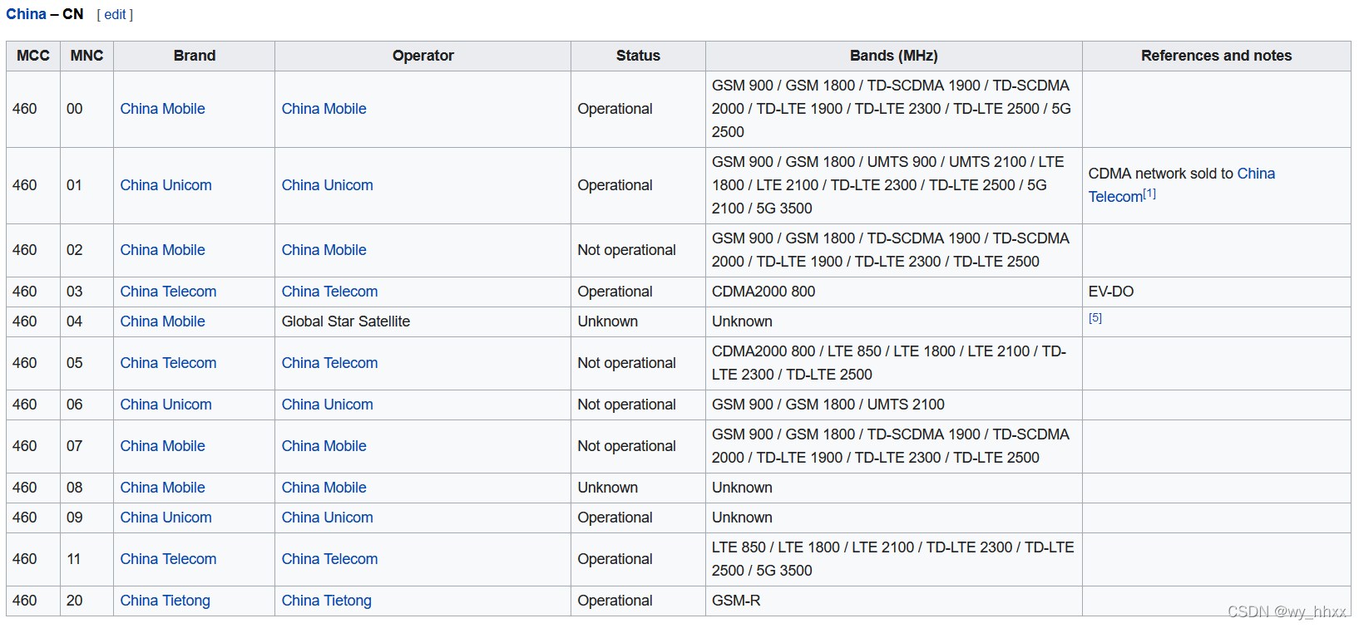Open China Mobile brand link in MNC 07 row

[x=162, y=446]
